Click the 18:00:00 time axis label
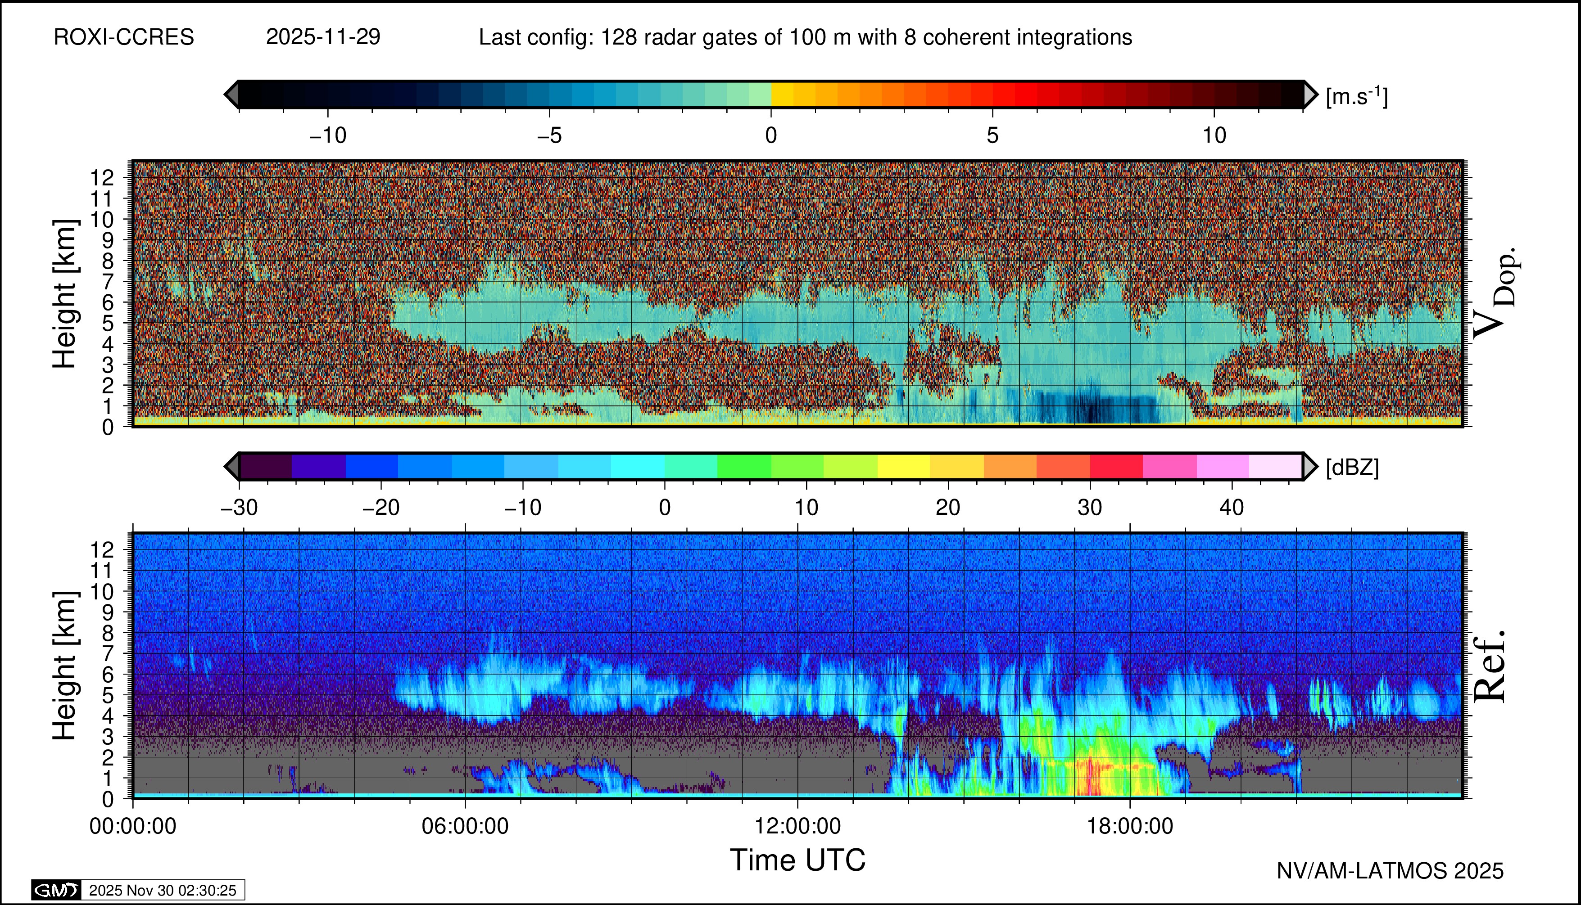The height and width of the screenshot is (905, 1581). (x=1129, y=826)
